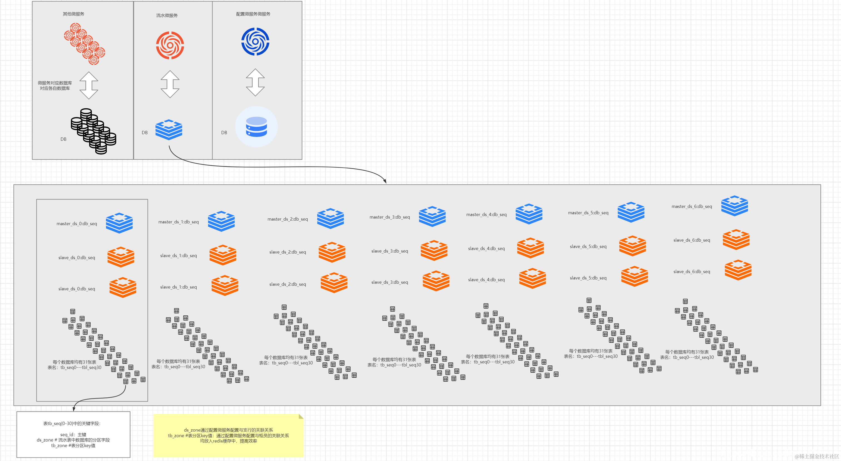The height and width of the screenshot is (461, 841).
Task: Click the orange slave_ds_2:db_seq upper stack icon
Action: tap(332, 252)
